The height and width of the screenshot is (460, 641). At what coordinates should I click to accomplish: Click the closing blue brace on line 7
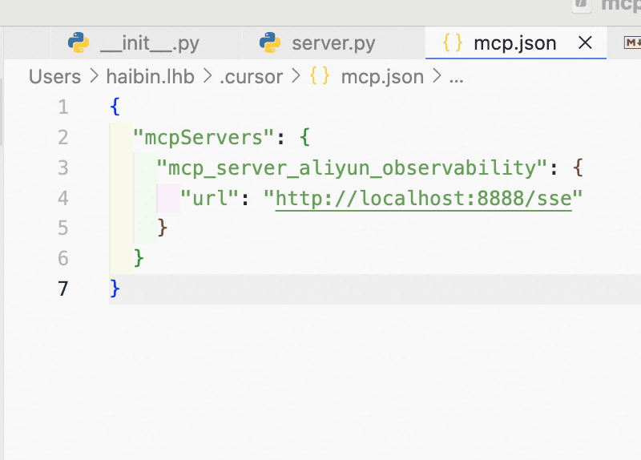click(115, 289)
